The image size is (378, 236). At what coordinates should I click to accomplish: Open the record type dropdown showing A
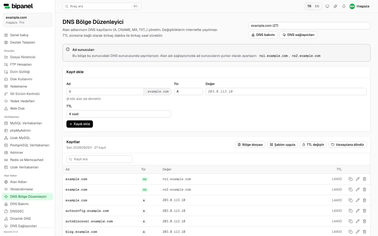pos(188,92)
